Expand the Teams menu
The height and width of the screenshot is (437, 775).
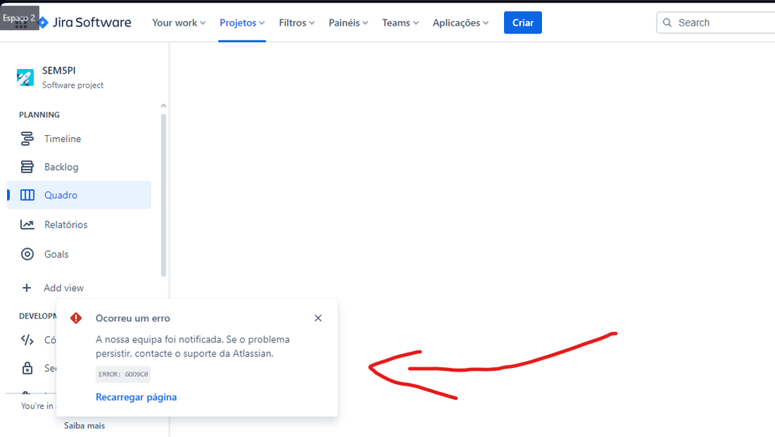point(401,23)
